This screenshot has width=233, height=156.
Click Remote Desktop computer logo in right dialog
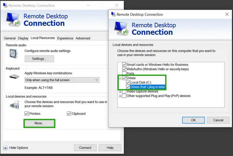pos(121,28)
